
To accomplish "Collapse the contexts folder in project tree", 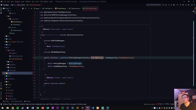I will pyautogui.click(x=8, y=28).
